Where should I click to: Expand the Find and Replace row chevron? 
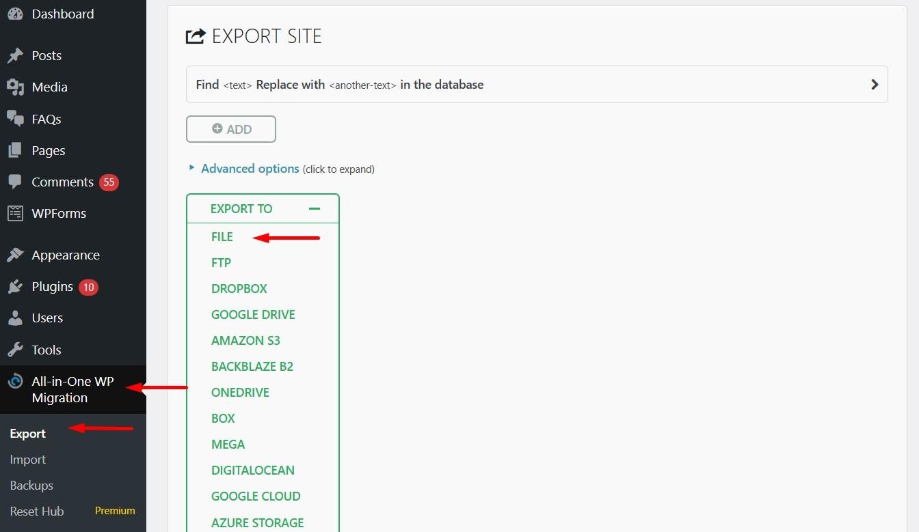(x=875, y=85)
